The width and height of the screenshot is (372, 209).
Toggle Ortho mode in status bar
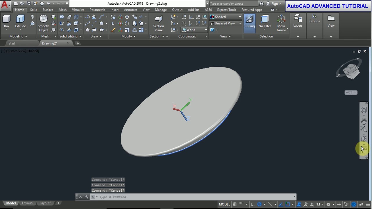pos(253,204)
